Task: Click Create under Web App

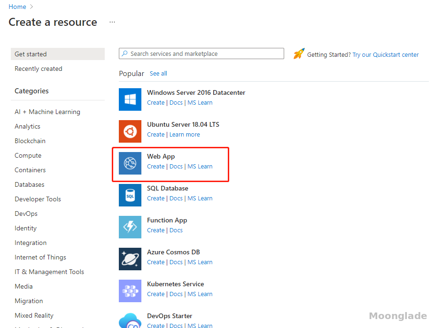Action: [x=155, y=167]
